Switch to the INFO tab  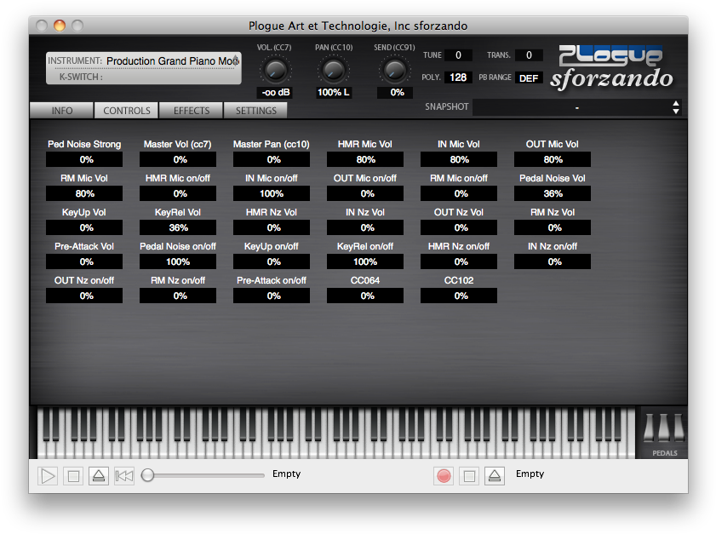tap(60, 110)
